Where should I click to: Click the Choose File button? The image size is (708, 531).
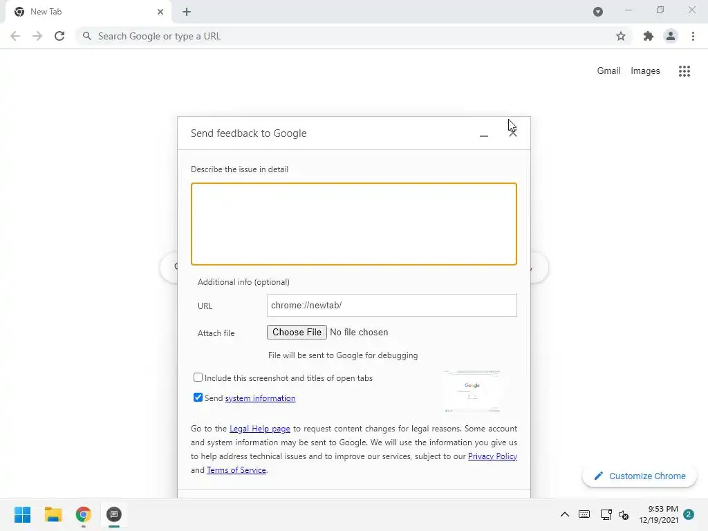pos(297,333)
